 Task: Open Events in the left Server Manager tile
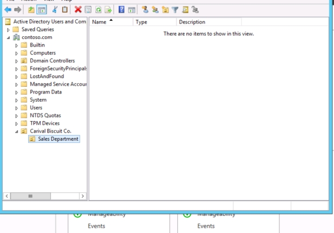96,226
